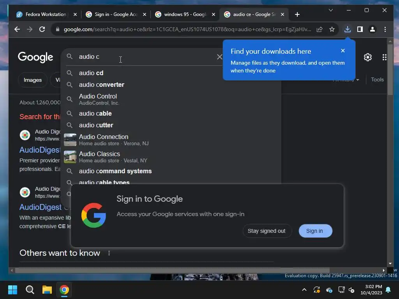Select Audio Classics in Vestal, NY

[171, 157]
